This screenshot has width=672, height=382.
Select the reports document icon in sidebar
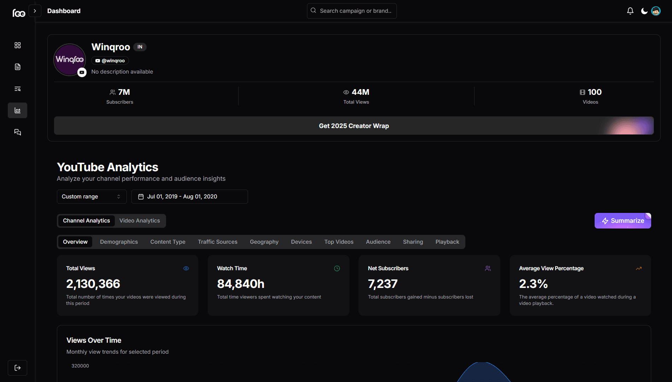click(17, 66)
